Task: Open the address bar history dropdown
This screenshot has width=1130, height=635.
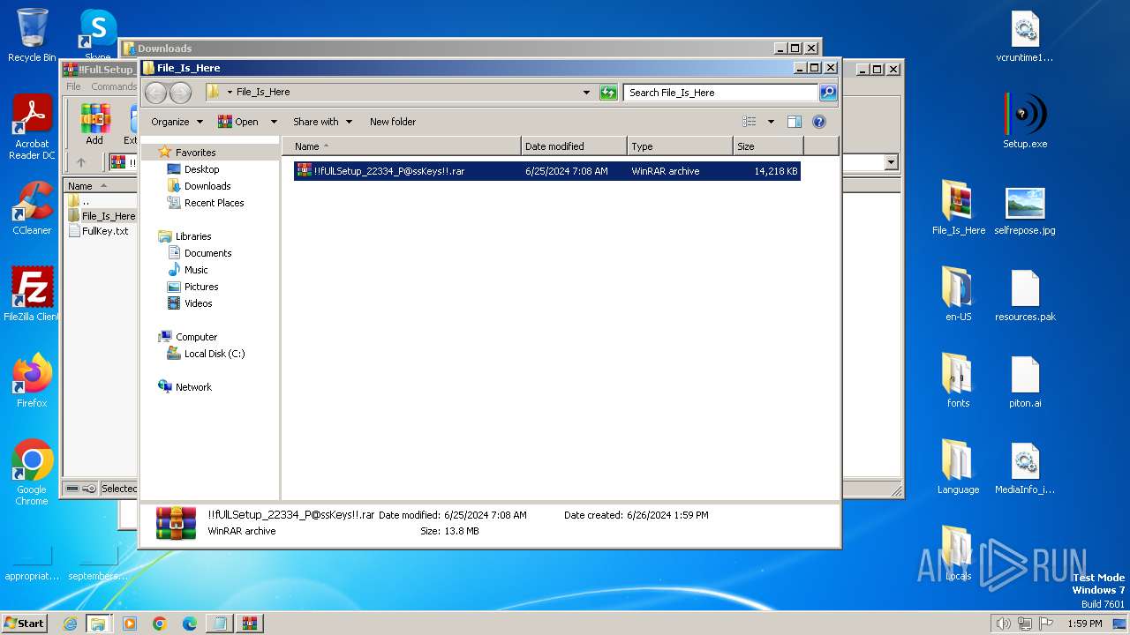Action: coord(586,93)
